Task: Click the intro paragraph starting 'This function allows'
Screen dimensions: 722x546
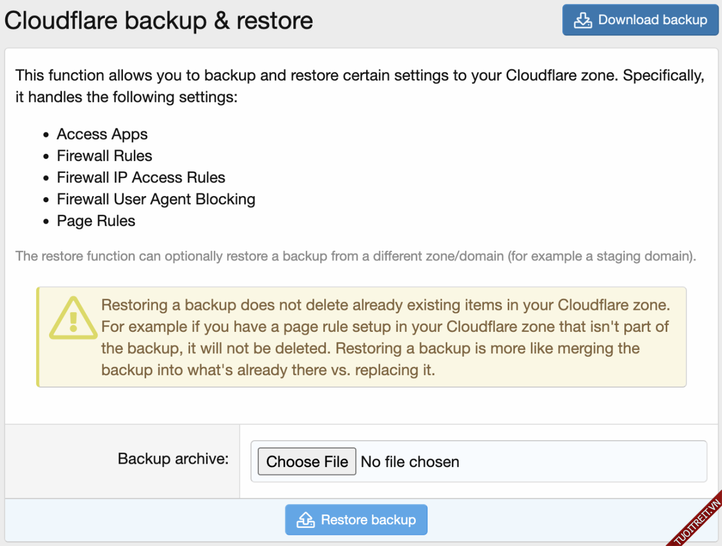Action: [359, 86]
